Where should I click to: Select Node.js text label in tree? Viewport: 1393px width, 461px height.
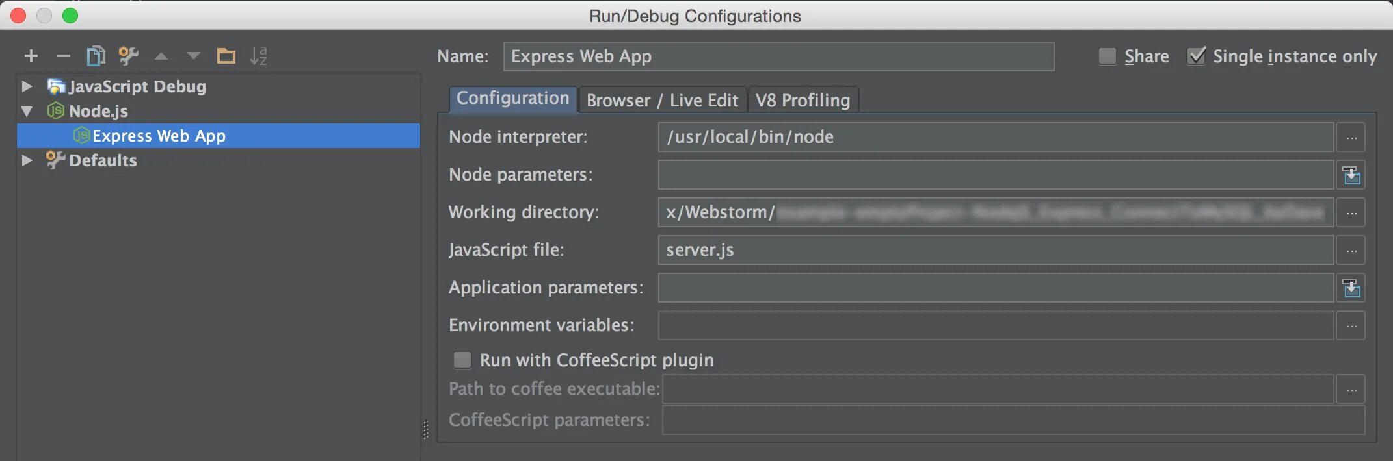[x=98, y=111]
